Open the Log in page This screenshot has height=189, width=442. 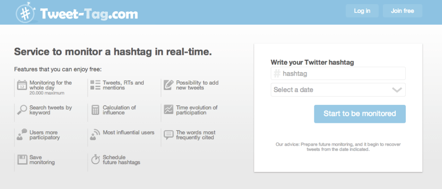[x=362, y=11]
